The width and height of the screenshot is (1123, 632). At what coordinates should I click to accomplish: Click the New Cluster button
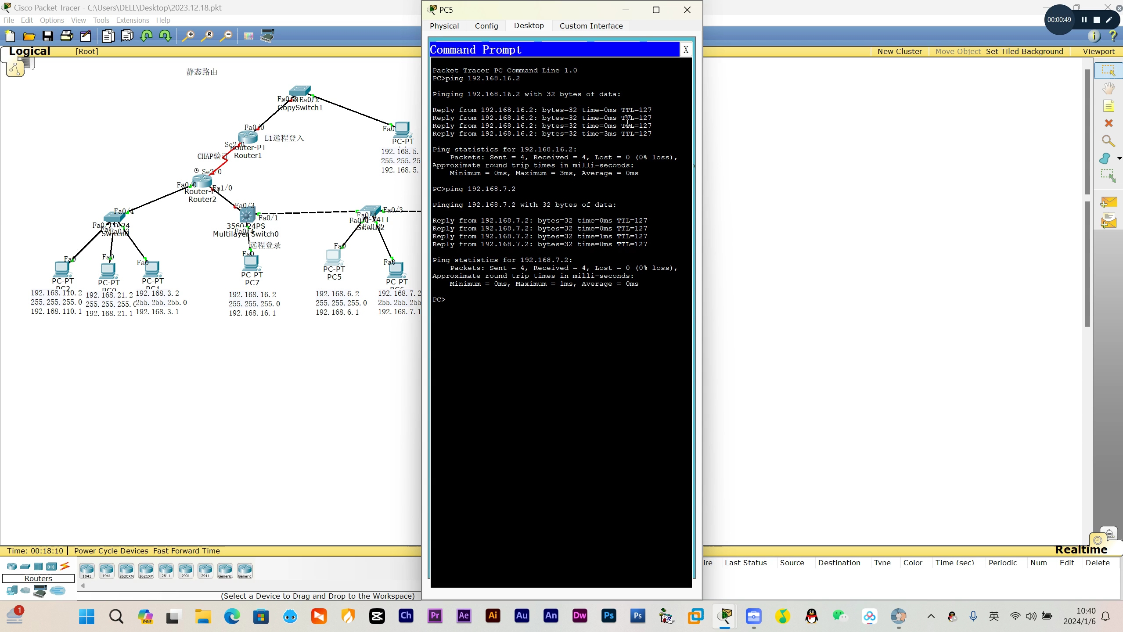(x=900, y=51)
